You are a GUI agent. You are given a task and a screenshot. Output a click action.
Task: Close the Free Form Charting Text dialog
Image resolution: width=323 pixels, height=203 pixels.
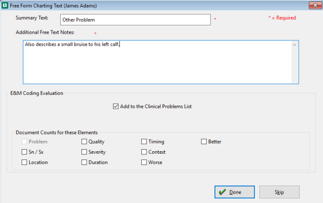315,5
